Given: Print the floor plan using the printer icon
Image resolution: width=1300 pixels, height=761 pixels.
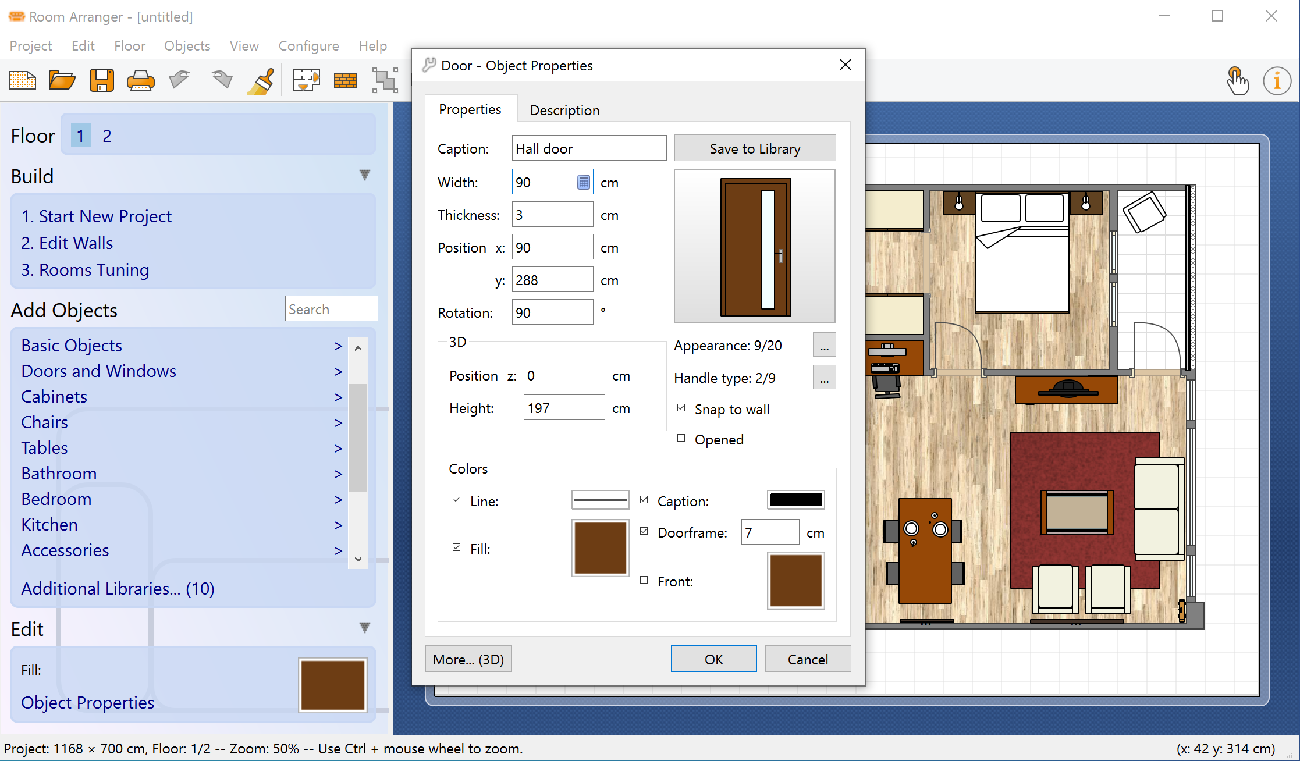Looking at the screenshot, I should [x=140, y=80].
